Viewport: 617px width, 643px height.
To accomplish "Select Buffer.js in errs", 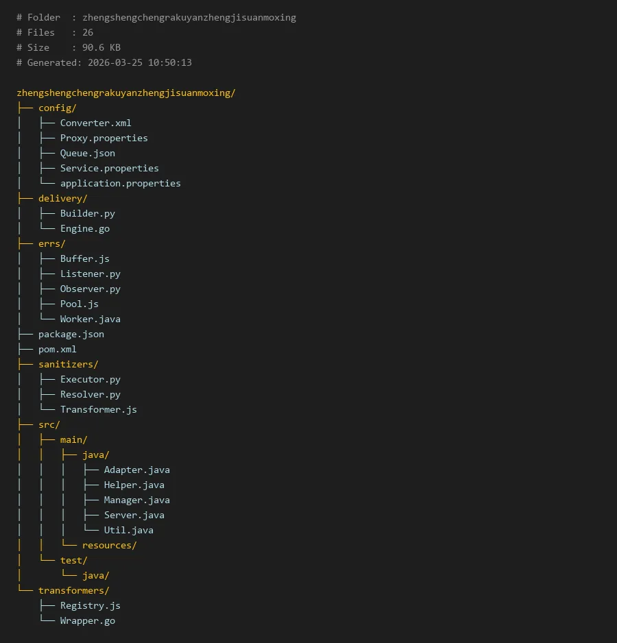I will pos(84,258).
